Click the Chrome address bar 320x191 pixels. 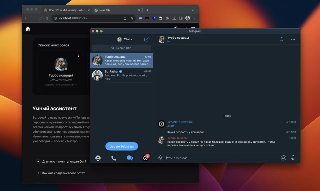pos(93,18)
